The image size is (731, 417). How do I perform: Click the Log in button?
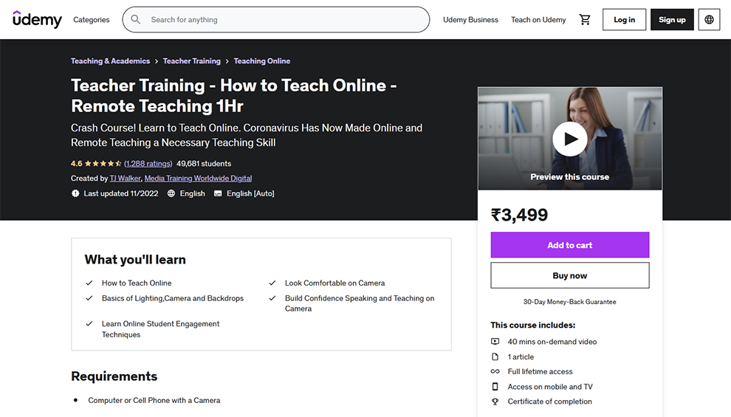click(x=624, y=20)
